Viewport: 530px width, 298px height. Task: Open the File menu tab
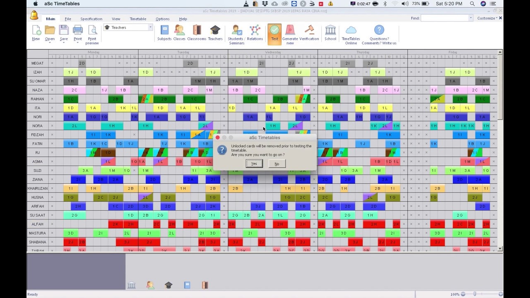point(68,19)
